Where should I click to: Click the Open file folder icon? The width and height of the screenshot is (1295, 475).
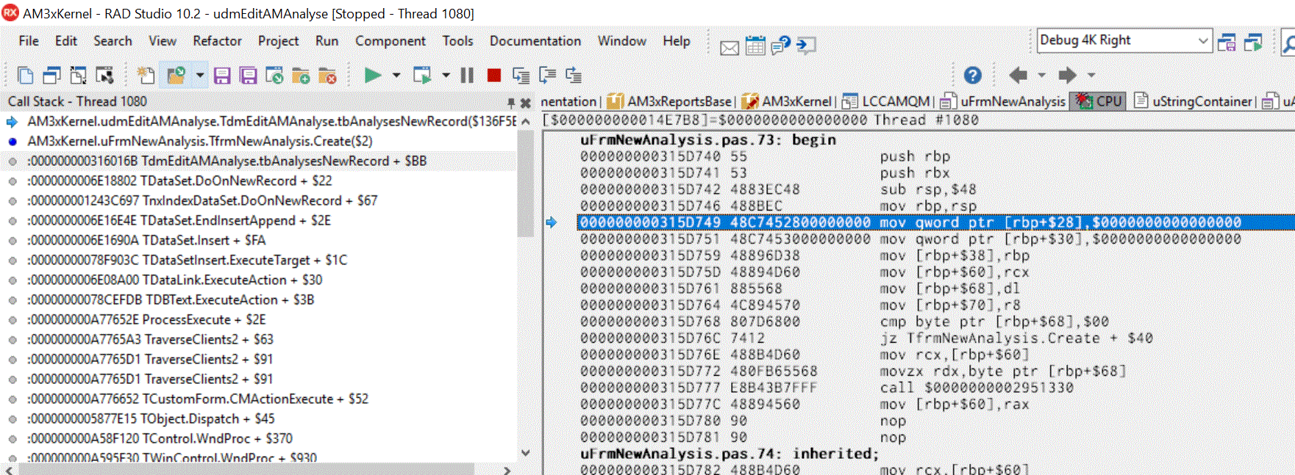click(x=176, y=75)
